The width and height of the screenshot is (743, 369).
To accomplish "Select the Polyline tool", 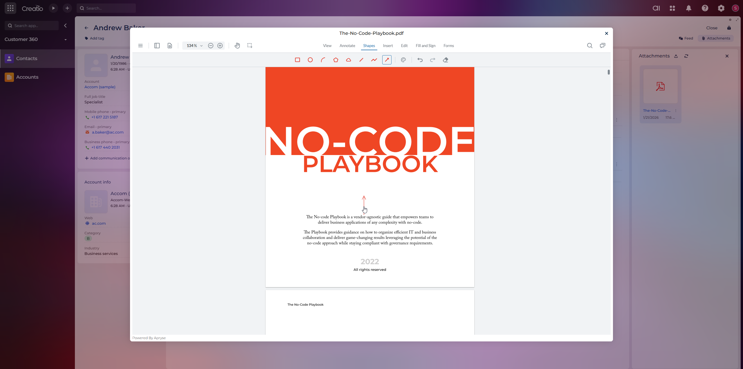I will [374, 60].
